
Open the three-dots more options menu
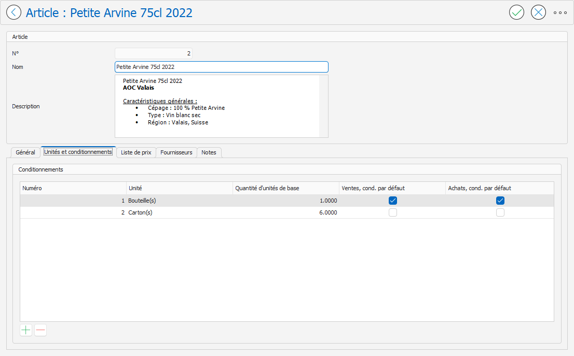click(x=560, y=12)
